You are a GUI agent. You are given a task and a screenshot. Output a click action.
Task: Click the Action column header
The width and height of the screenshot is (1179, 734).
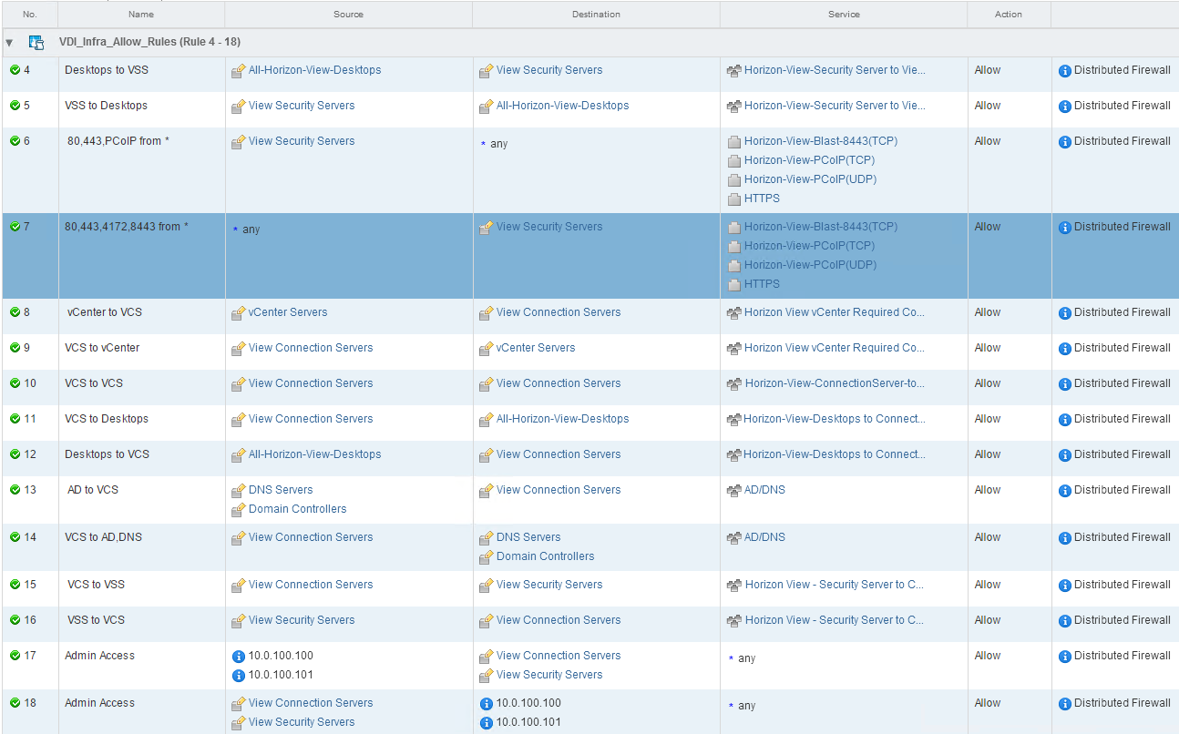pyautogui.click(x=1008, y=15)
